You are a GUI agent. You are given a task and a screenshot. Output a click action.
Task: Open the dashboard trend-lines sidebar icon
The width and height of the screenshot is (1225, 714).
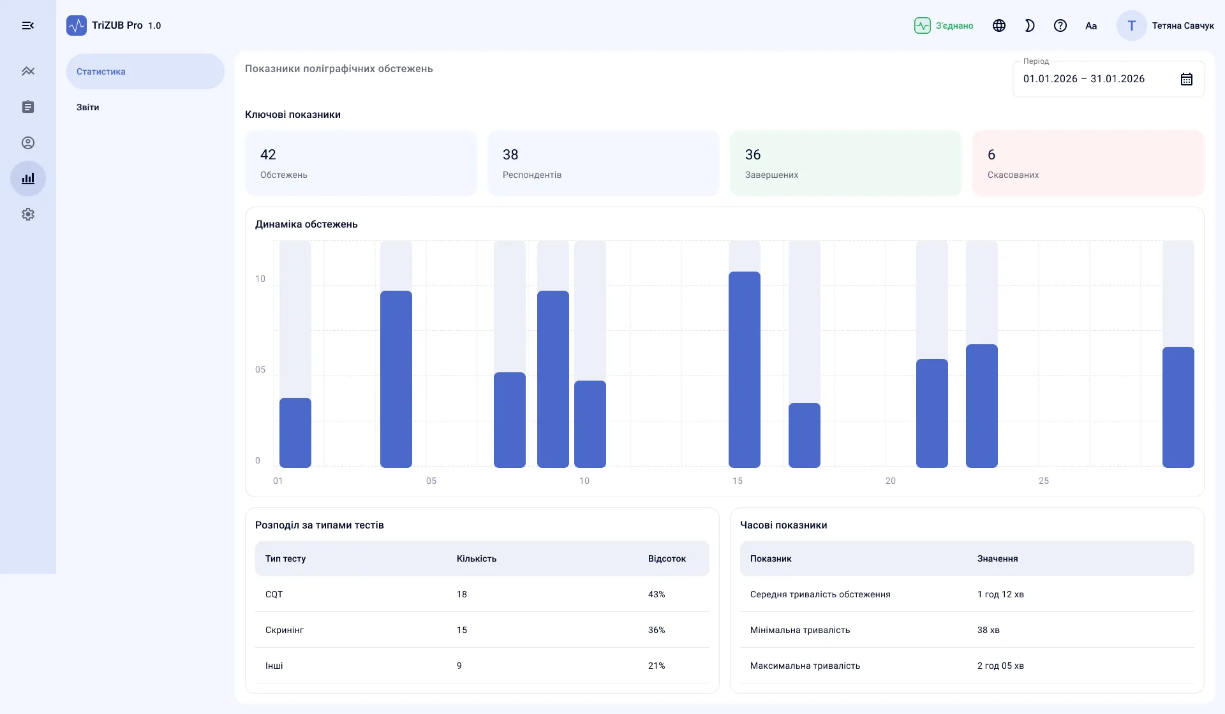coord(28,71)
